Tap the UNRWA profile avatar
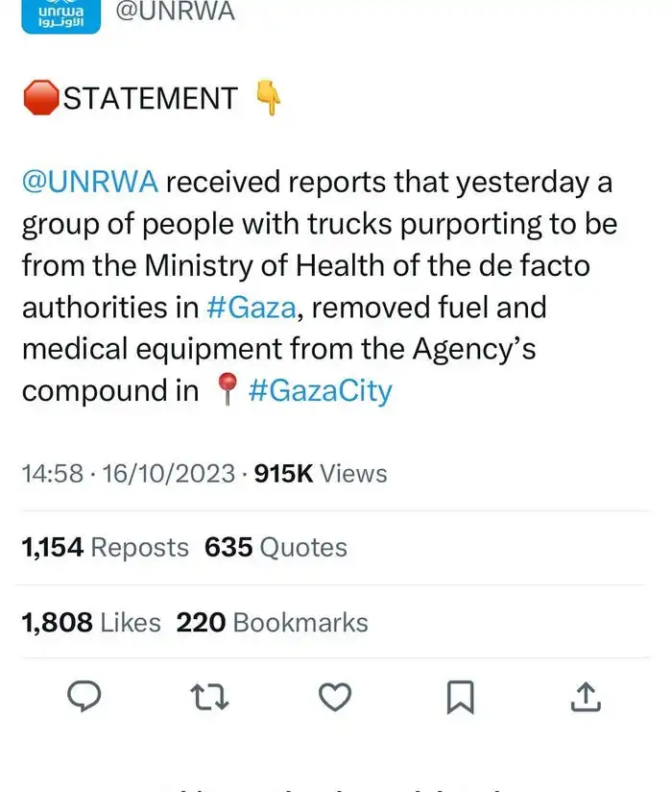Image resolution: width=672 pixels, height=792 pixels. point(60,14)
